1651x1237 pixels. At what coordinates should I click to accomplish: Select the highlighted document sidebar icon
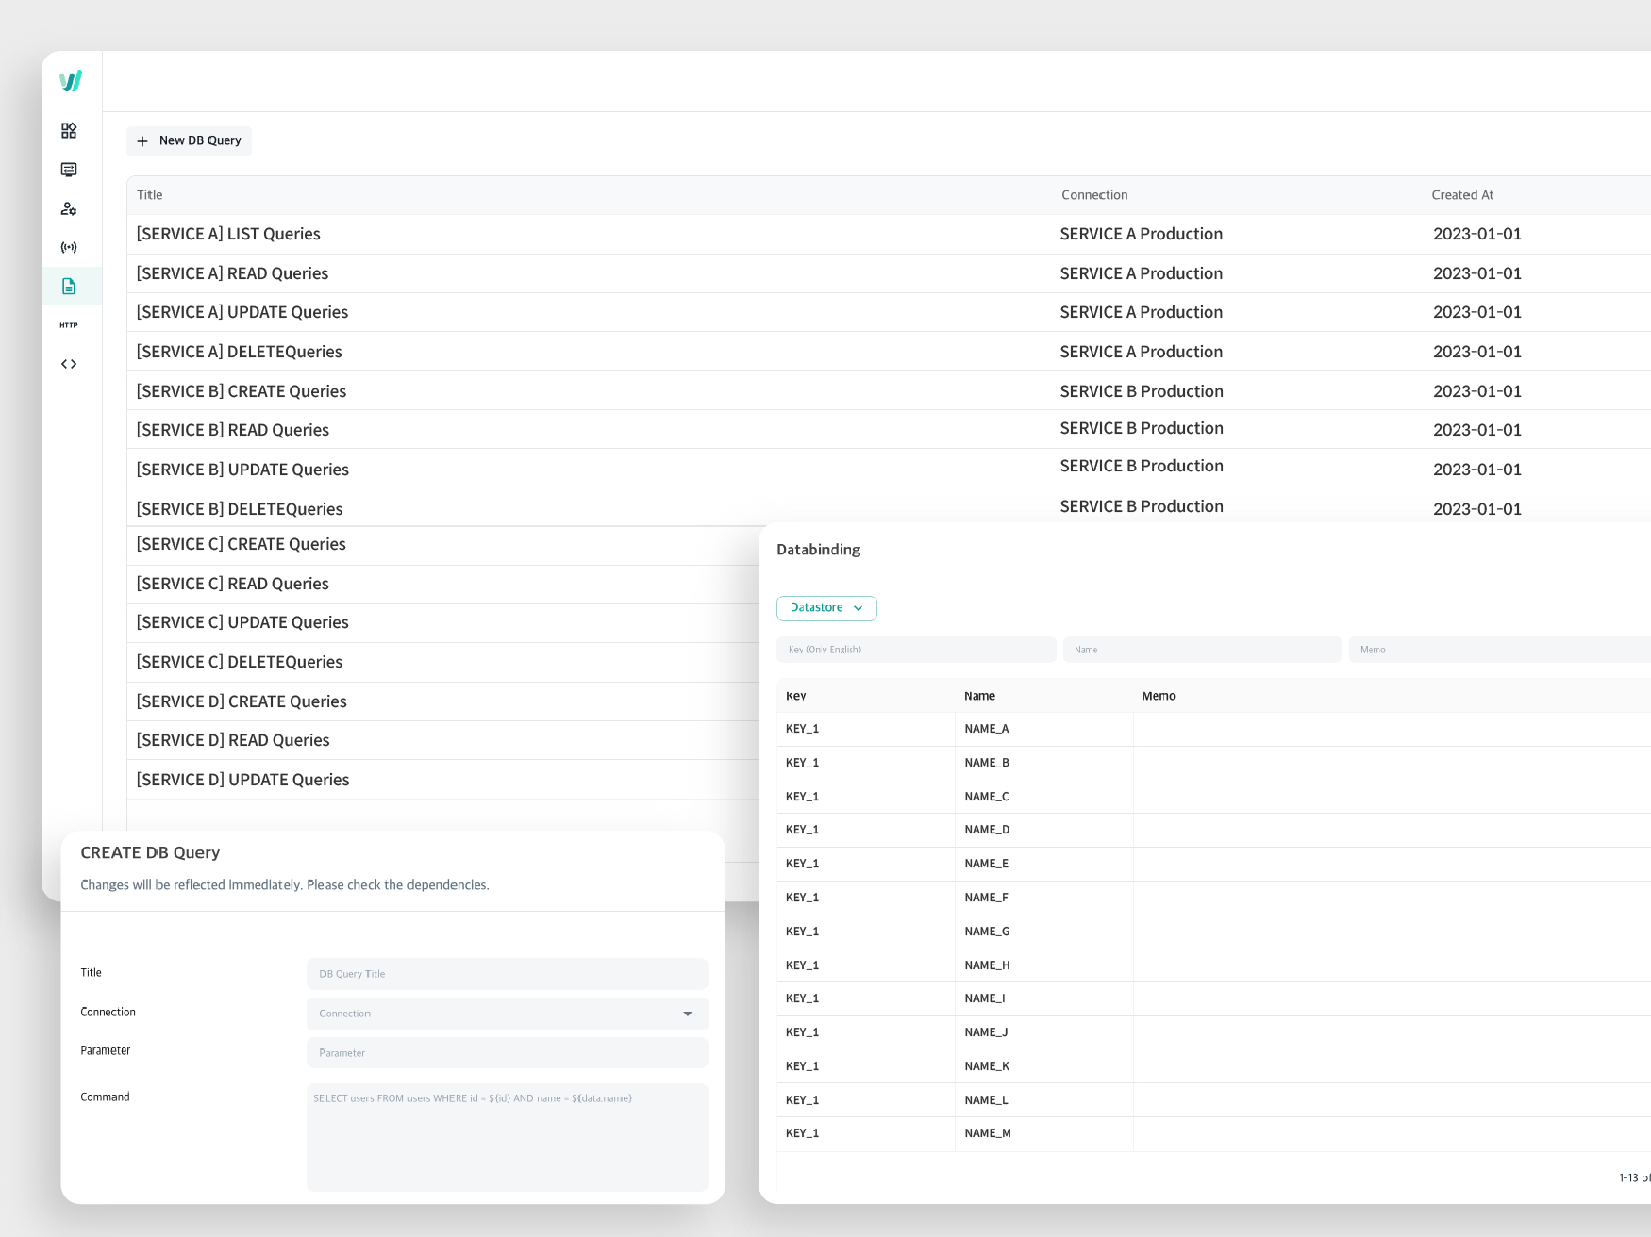tap(69, 287)
